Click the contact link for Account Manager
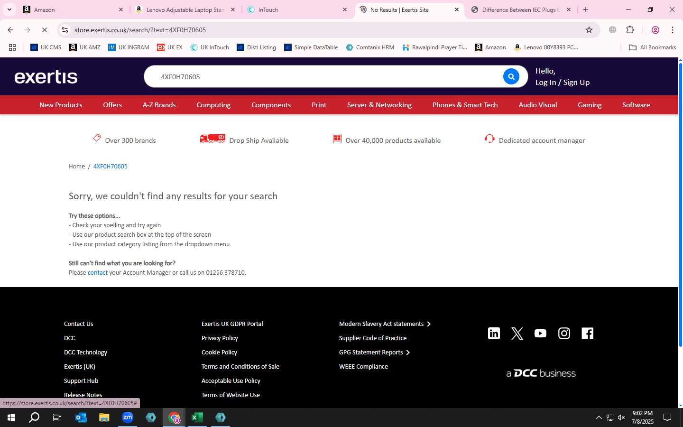The image size is (683, 427). click(x=98, y=272)
